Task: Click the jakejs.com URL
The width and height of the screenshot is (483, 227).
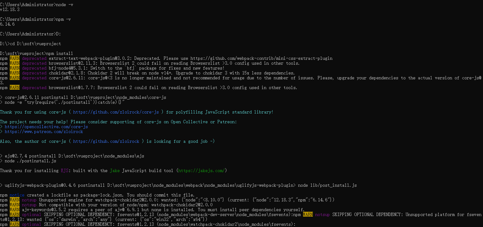Action: [x=202, y=171]
